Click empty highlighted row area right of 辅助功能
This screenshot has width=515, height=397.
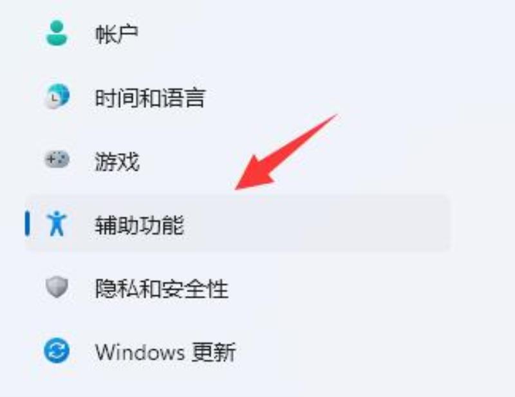(315, 225)
